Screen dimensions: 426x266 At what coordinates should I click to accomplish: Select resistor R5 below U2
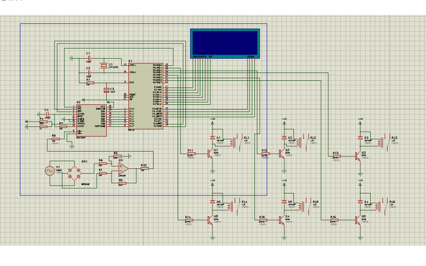tap(55, 139)
